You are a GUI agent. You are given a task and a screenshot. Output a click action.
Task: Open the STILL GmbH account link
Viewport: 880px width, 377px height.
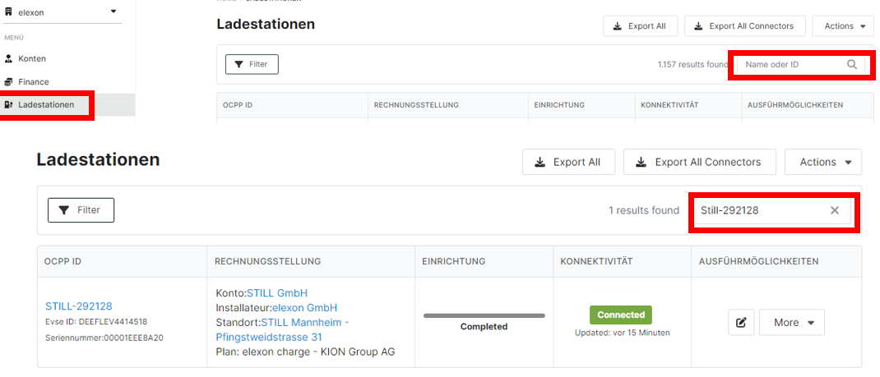click(277, 293)
